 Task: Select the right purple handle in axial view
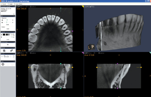click(x=72, y=31)
